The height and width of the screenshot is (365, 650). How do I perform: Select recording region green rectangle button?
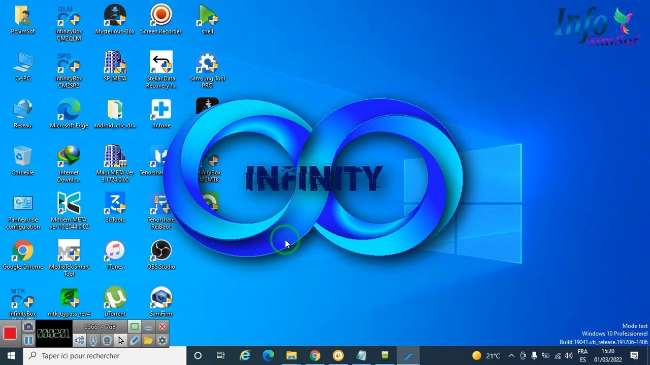tap(135, 327)
